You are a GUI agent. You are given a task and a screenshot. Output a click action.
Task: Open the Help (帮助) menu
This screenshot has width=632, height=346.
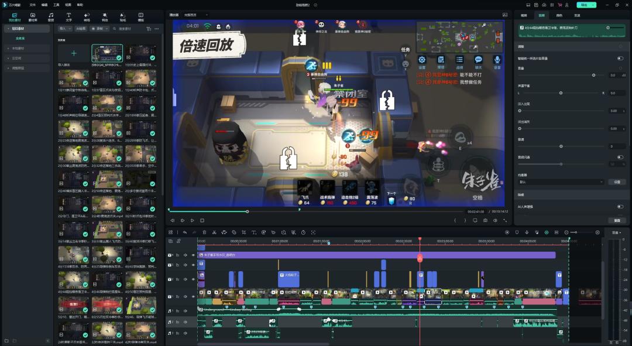pyautogui.click(x=80, y=5)
